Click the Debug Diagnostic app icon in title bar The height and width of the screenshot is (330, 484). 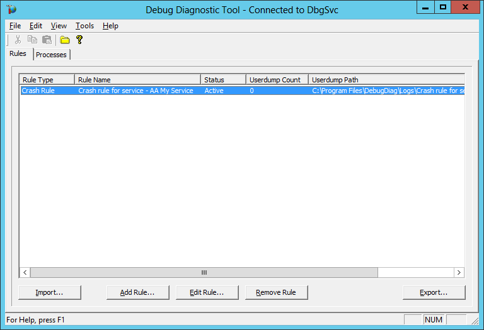click(12, 9)
